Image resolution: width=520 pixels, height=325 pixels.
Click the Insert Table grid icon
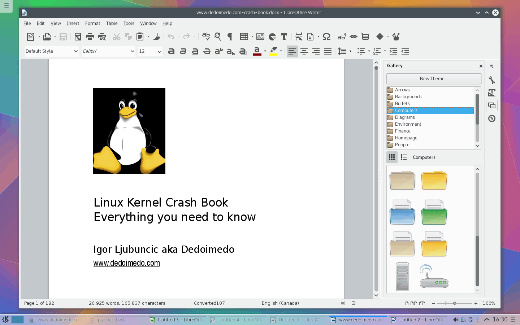coord(244,36)
